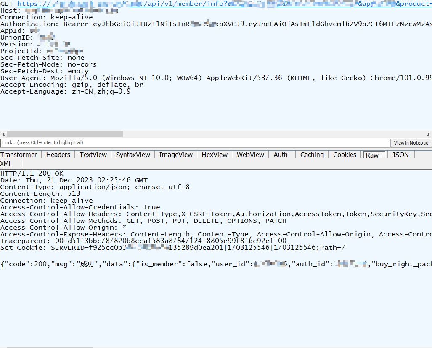Switch to the ImageView tab
The image size is (432, 348).
(x=176, y=155)
